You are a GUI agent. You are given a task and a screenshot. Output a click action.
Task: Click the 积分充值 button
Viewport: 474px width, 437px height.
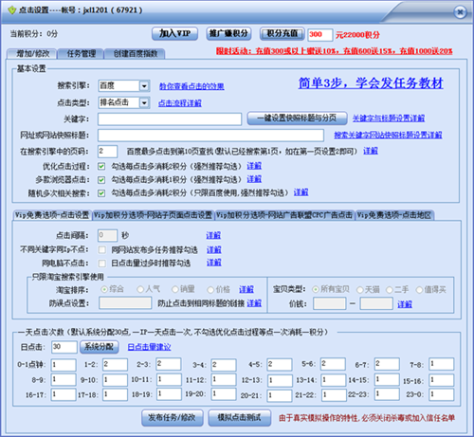283,33
